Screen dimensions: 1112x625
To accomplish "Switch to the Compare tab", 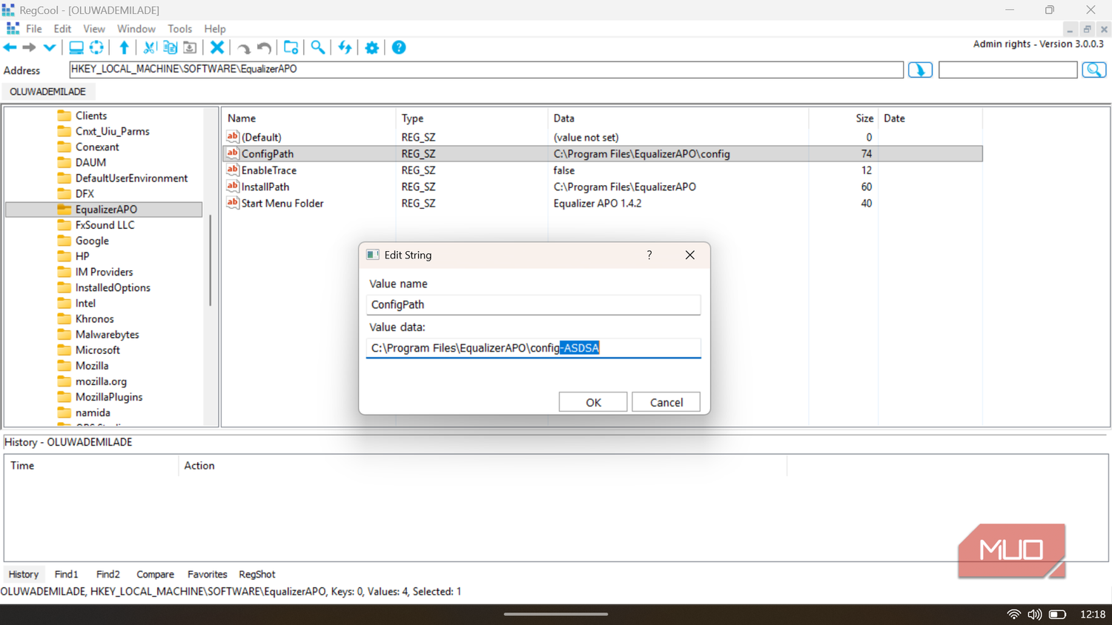I will tap(155, 574).
